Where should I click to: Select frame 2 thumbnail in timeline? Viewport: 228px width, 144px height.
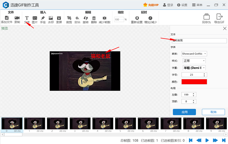(x=57, y=124)
